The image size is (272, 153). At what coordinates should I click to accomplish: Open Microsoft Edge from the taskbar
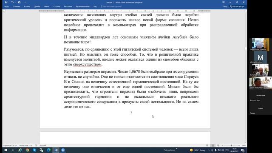pos(48,150)
